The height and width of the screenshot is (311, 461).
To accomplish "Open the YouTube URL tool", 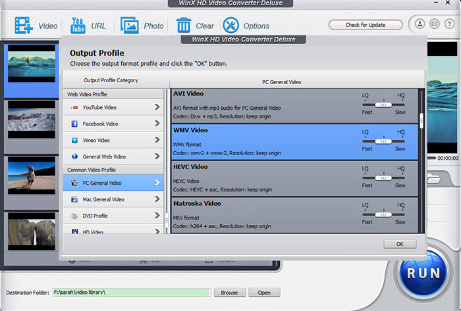I will pos(78,25).
